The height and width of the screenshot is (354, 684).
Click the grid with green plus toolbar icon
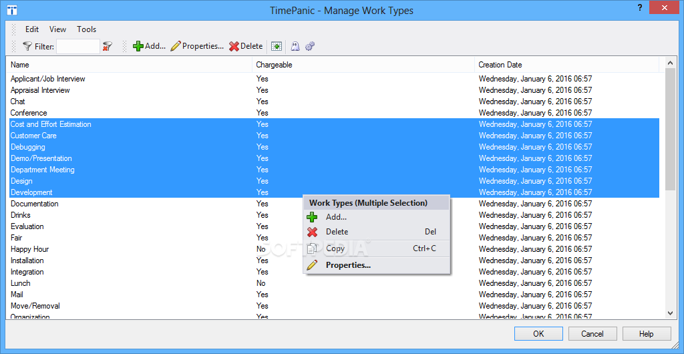click(276, 46)
